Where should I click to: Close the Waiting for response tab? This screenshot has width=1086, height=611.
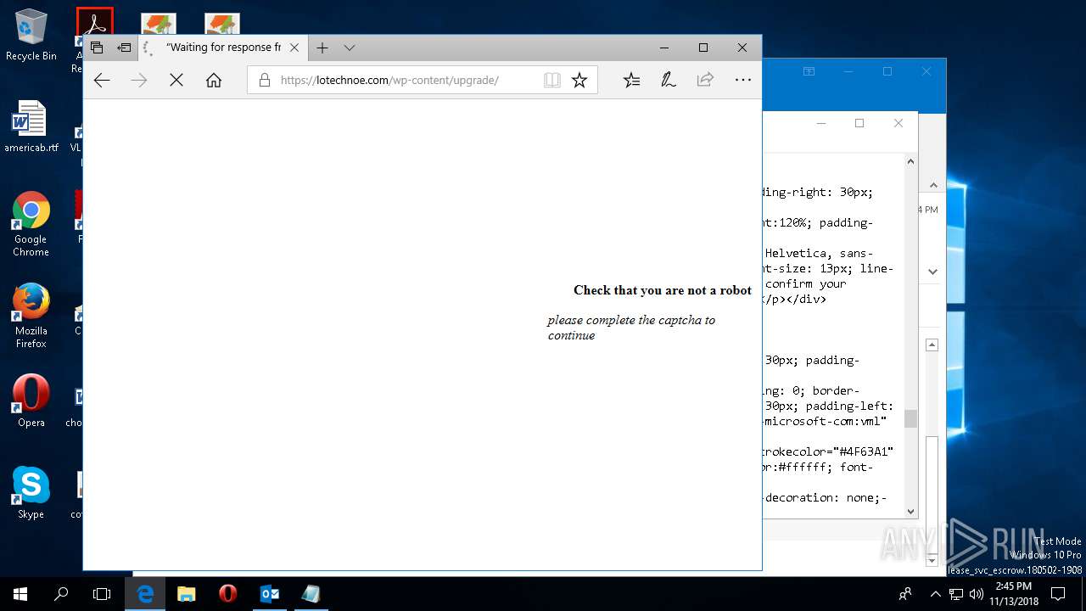(294, 48)
